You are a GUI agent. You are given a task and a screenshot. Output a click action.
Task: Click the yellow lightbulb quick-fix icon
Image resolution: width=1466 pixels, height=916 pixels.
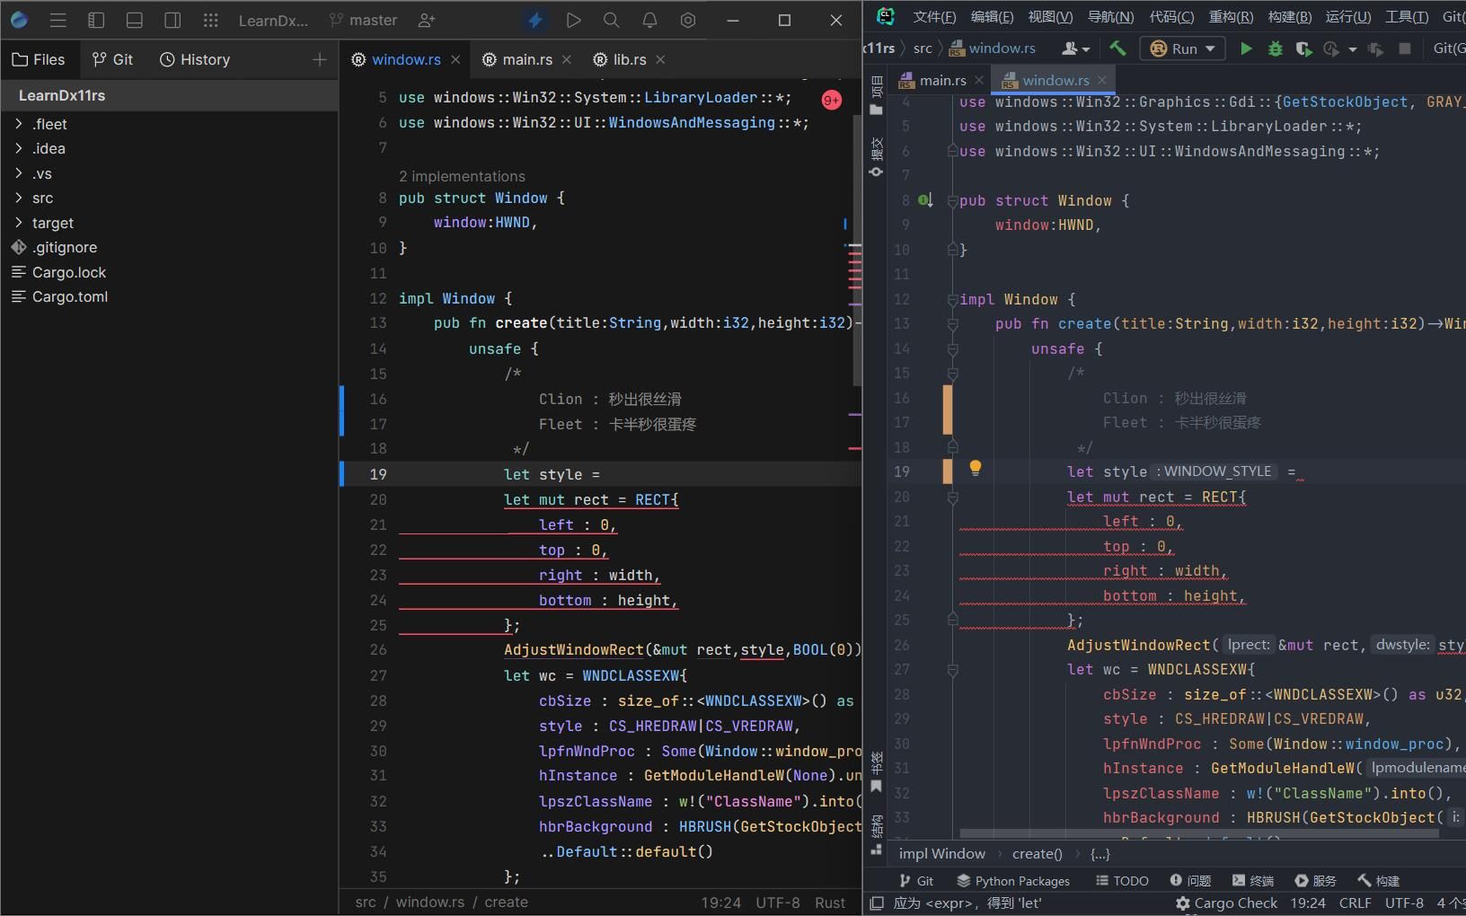pos(975,467)
